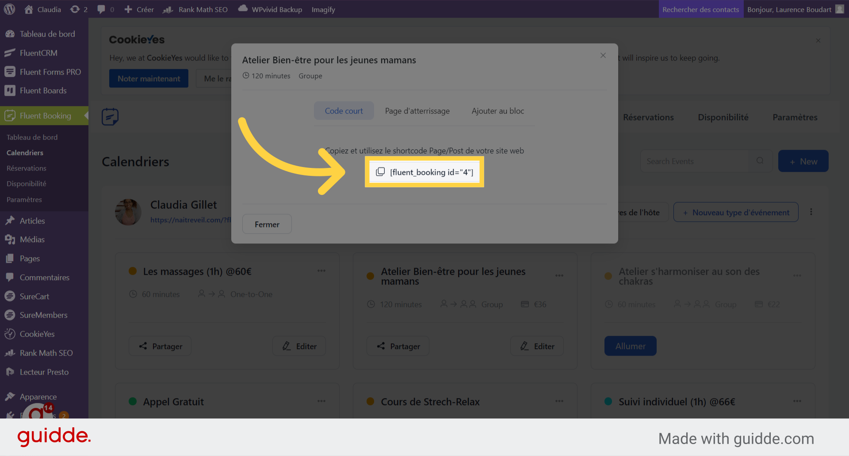Viewport: 849px width, 456px height.
Task: Open SureMembers in sidebar
Action: [44, 315]
